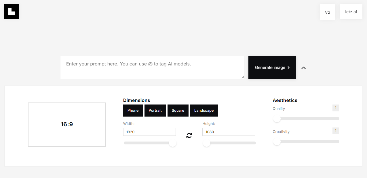Screen dimensions: 367x178
Task: Click the Creativity value badge
Action: (335, 131)
